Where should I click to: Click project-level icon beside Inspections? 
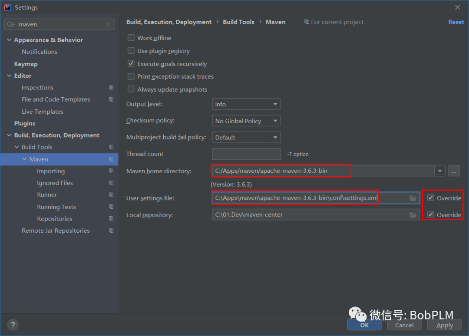click(x=111, y=88)
